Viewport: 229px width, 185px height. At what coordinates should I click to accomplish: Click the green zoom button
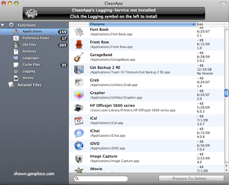(x=16, y=3)
